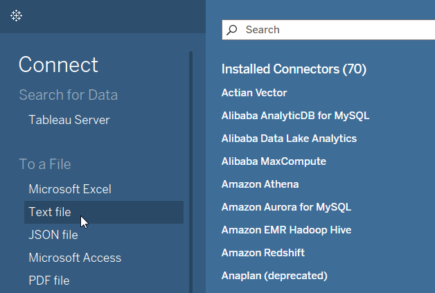Select Anaplan (deprecated) connector
Screen dimensions: 435x293
coord(274,276)
